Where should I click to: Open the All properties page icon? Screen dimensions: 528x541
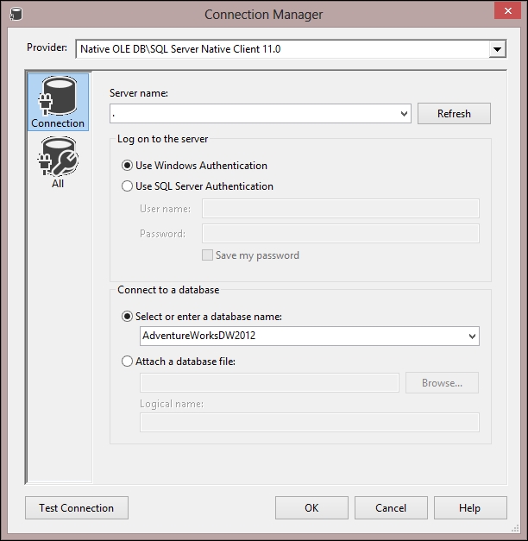pyautogui.click(x=58, y=162)
